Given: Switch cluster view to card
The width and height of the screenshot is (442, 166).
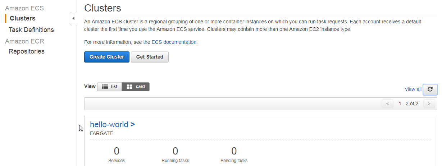Looking at the screenshot, I should [x=136, y=87].
